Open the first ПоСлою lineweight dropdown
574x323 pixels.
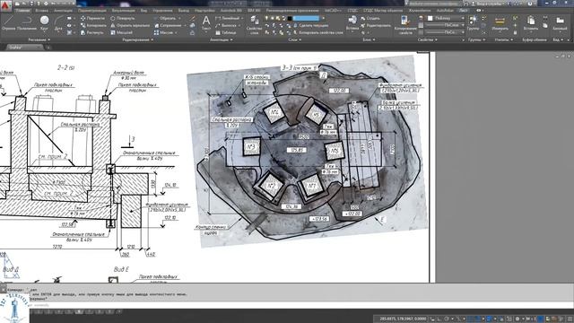click(x=444, y=25)
